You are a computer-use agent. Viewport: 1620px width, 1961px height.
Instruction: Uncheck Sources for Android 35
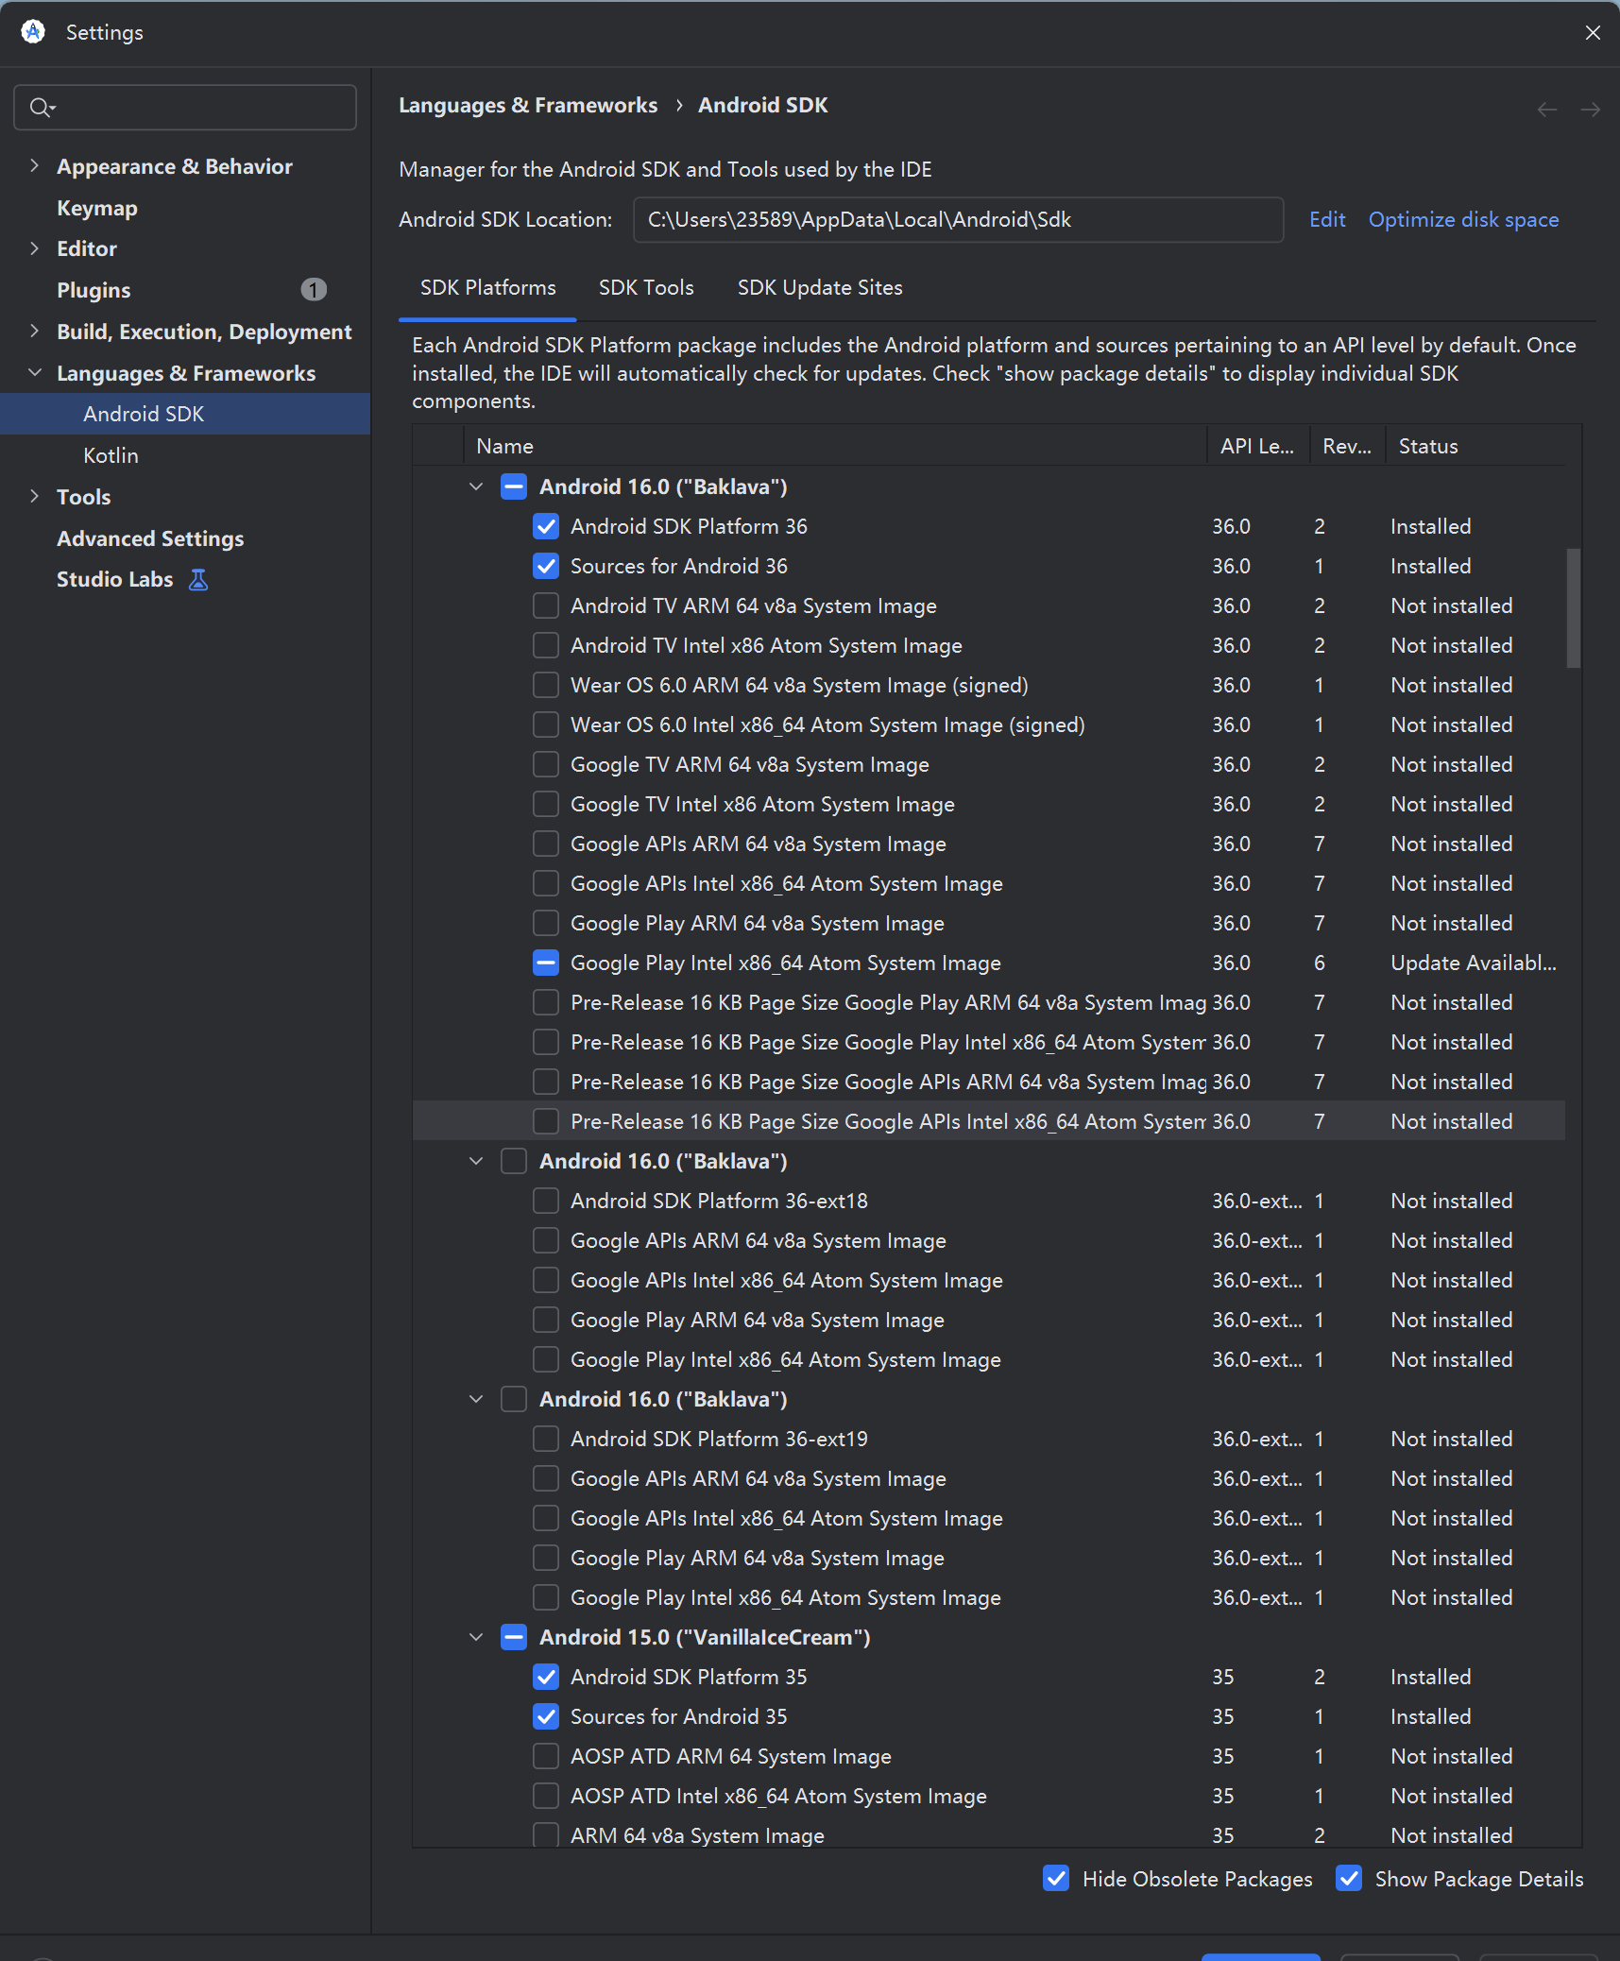546,1716
